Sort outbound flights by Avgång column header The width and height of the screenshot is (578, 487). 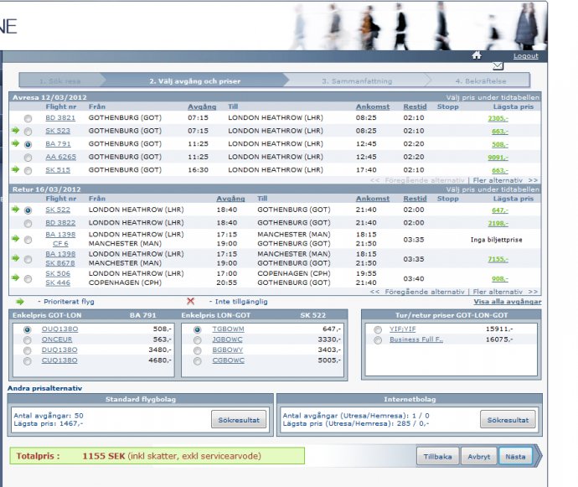click(202, 106)
